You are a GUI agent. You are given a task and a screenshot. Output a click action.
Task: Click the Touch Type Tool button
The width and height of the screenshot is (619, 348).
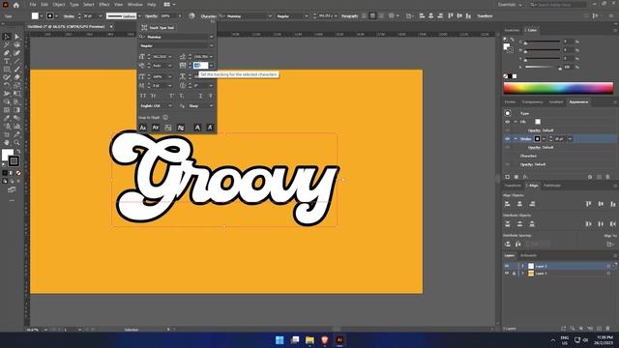(x=158, y=28)
